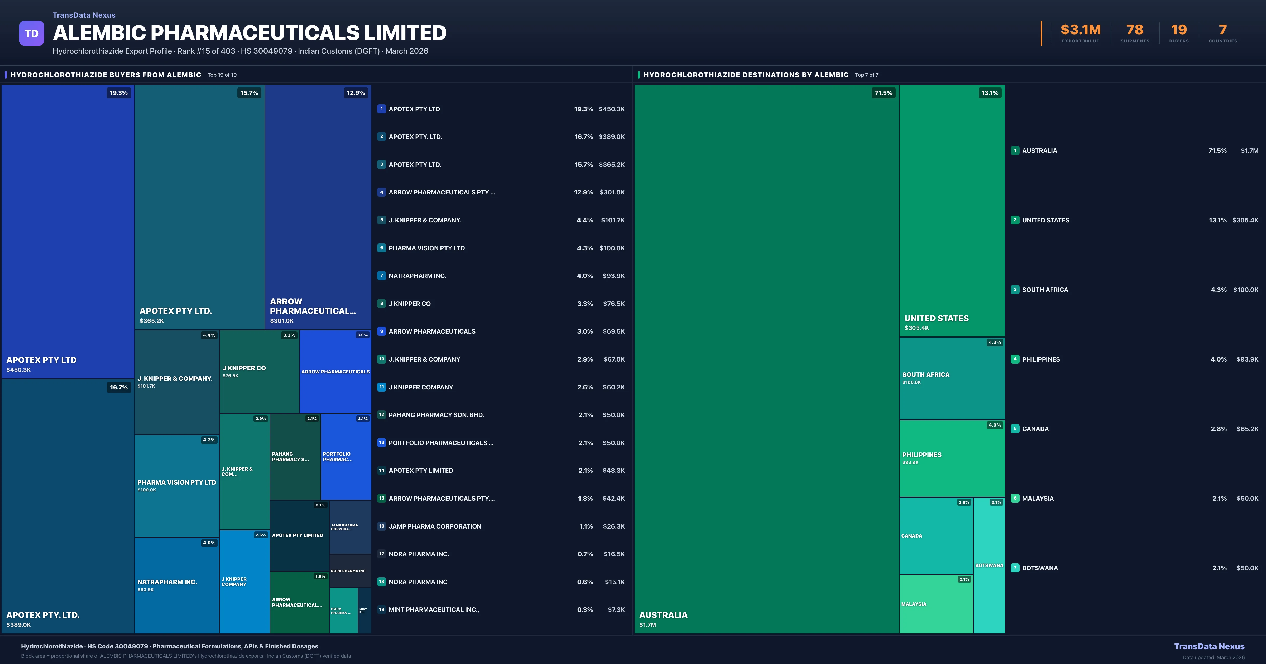Screen dimensions: 1266x664
Task: Open the TransData Nexus header link
Action: click(84, 15)
